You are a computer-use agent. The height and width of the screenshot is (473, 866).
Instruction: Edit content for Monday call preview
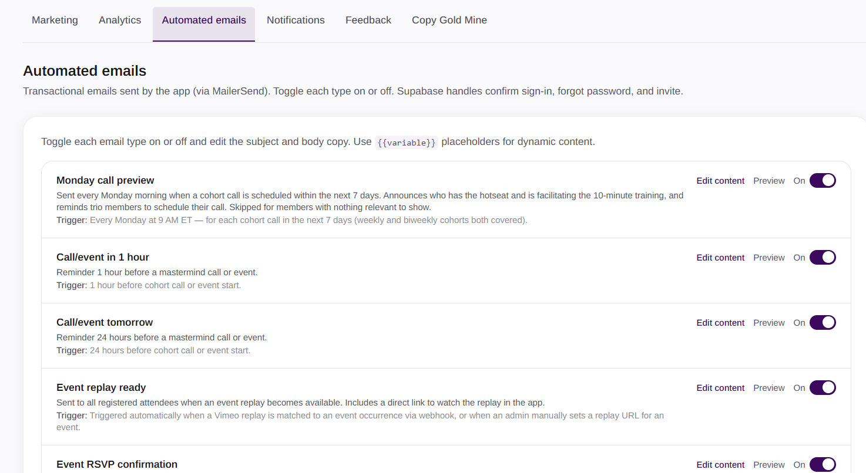[720, 181]
